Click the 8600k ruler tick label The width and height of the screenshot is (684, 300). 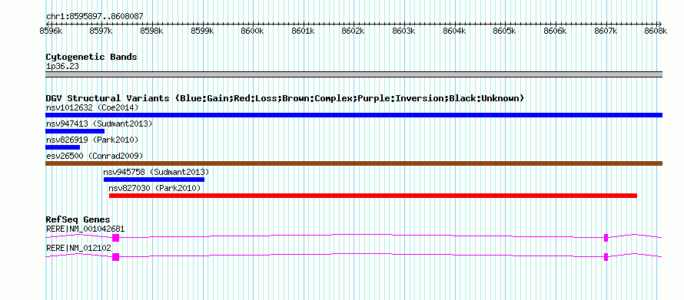[x=253, y=31]
